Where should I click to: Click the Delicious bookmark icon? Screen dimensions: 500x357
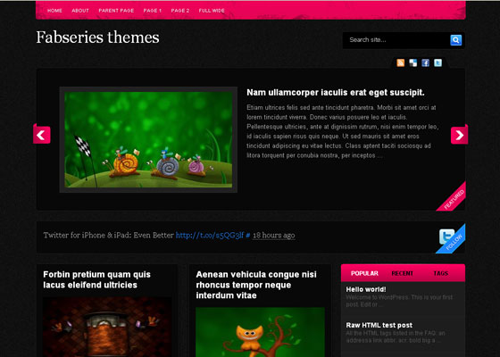412,62
